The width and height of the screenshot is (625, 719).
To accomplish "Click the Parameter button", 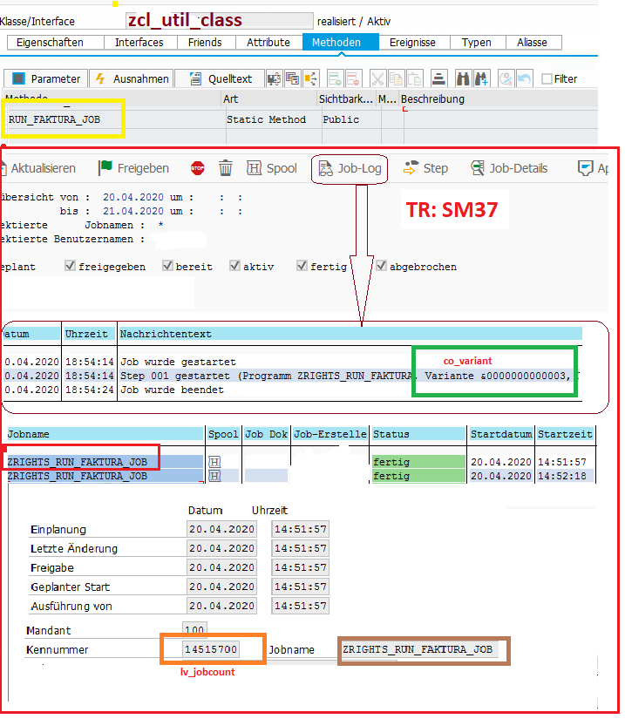I will coord(47,78).
